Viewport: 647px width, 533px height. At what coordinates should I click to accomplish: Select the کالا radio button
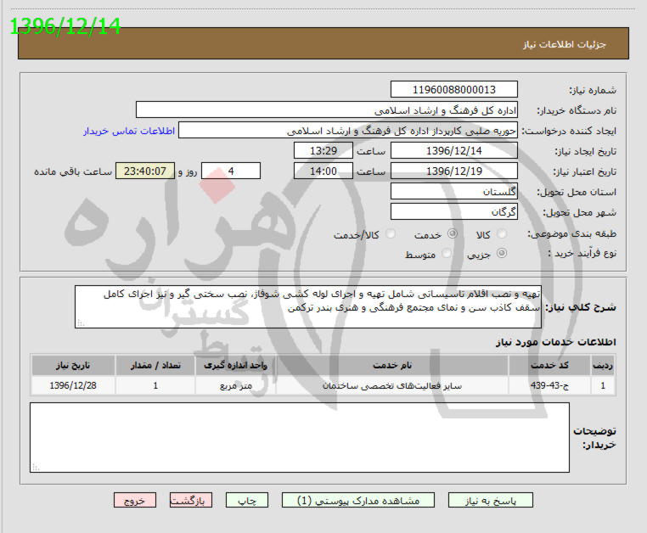[x=502, y=234]
